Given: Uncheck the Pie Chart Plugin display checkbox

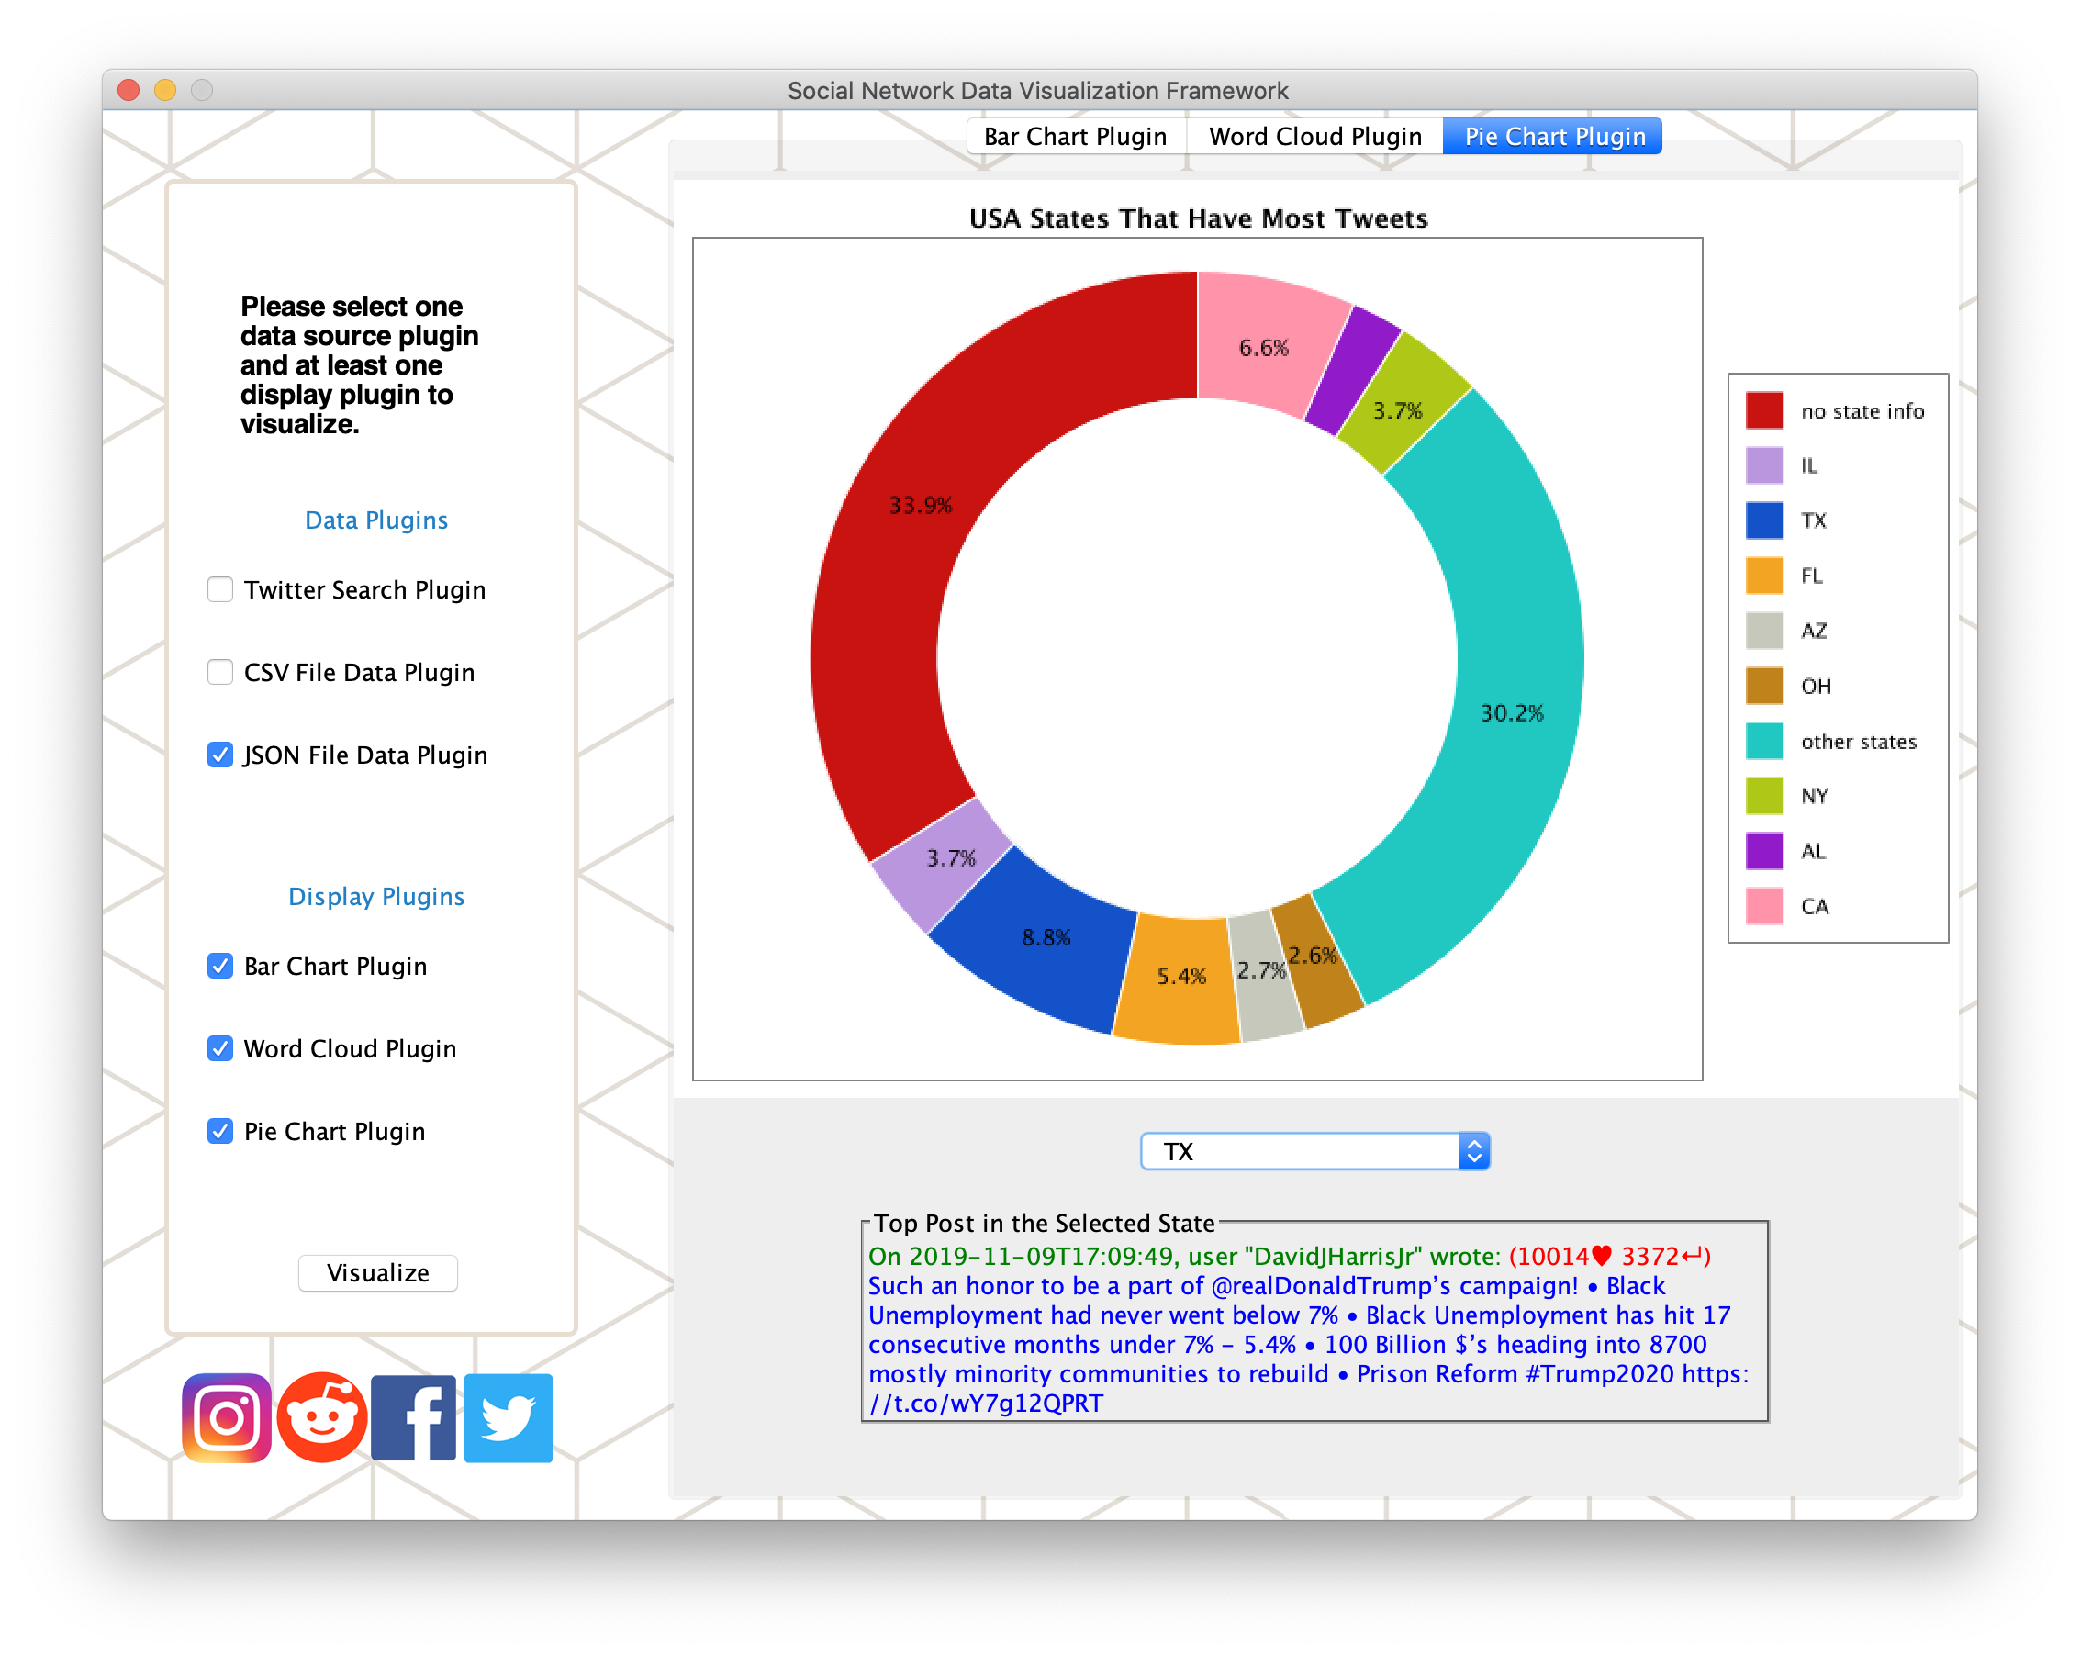Looking at the screenshot, I should point(220,1131).
